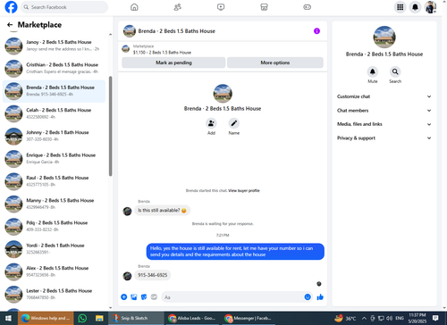Open the Manny conversation
The height and width of the screenshot is (325, 447).
click(54, 204)
